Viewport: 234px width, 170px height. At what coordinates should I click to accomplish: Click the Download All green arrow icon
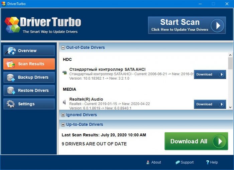point(220,141)
